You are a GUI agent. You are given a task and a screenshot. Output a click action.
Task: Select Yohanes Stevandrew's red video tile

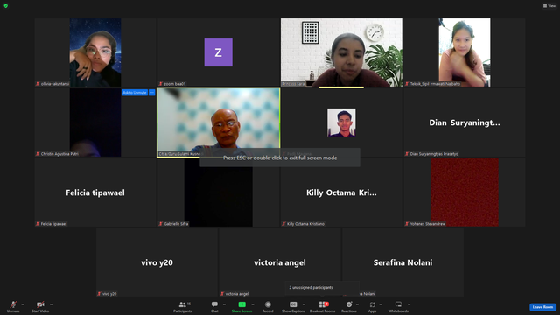465,192
